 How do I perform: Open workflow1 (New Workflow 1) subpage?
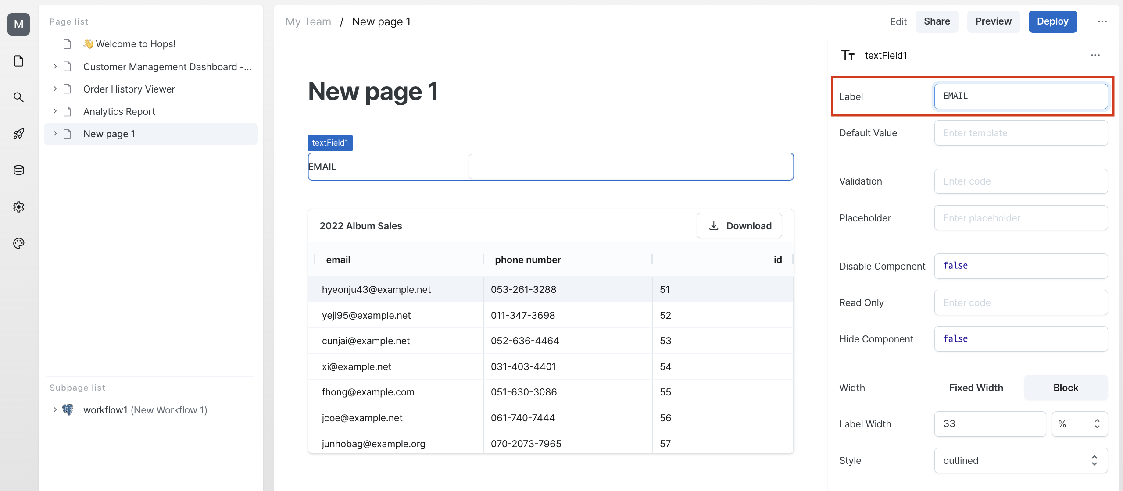(x=145, y=410)
